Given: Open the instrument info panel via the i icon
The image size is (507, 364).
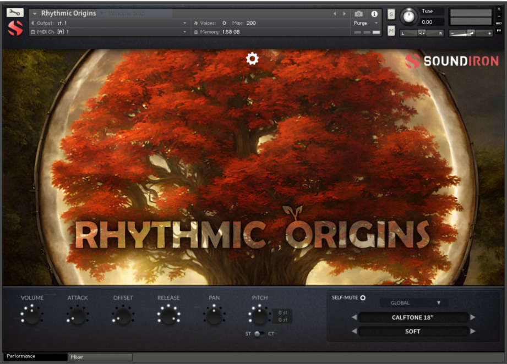Looking at the screenshot, I should pyautogui.click(x=374, y=14).
